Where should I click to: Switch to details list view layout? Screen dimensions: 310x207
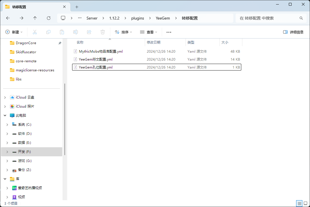coord(299,203)
